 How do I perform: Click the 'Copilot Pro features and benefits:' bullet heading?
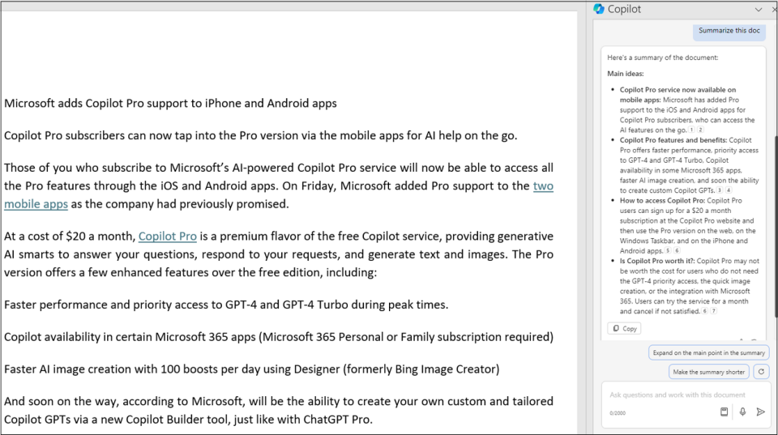click(x=673, y=140)
